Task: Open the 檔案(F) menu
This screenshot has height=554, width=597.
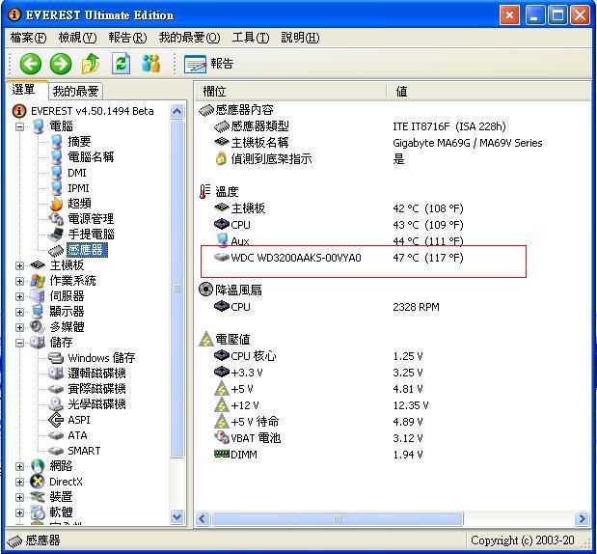Action: (x=28, y=38)
